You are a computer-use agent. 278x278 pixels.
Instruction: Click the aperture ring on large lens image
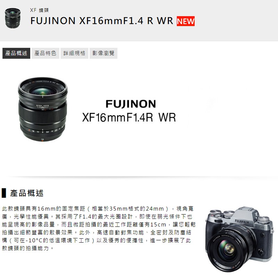tap(42, 131)
